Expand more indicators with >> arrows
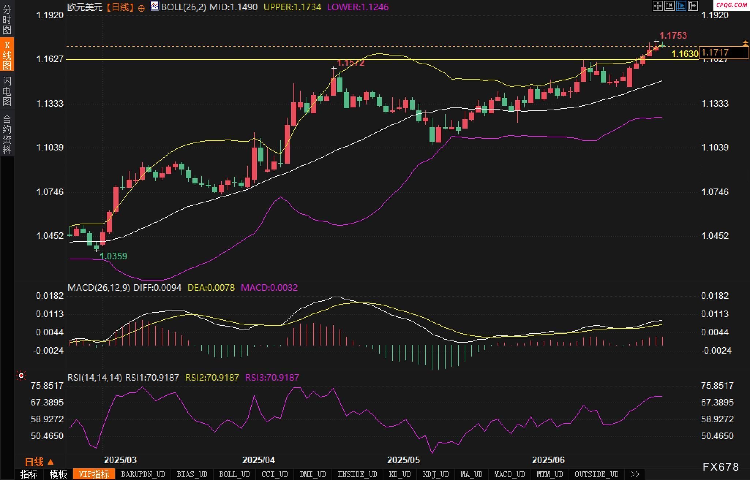Viewport: 750px width, 480px height. coord(635,474)
